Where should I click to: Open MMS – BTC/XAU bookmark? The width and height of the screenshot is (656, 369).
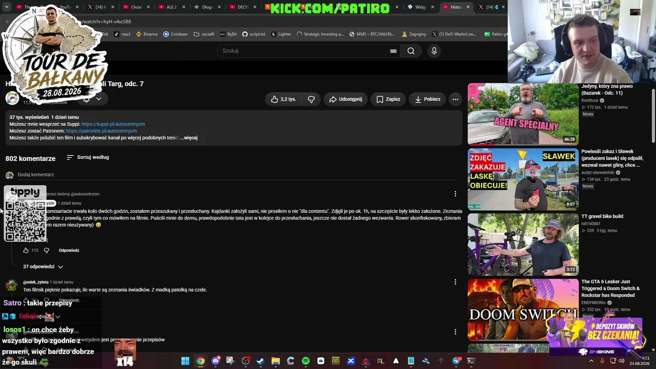(372, 34)
